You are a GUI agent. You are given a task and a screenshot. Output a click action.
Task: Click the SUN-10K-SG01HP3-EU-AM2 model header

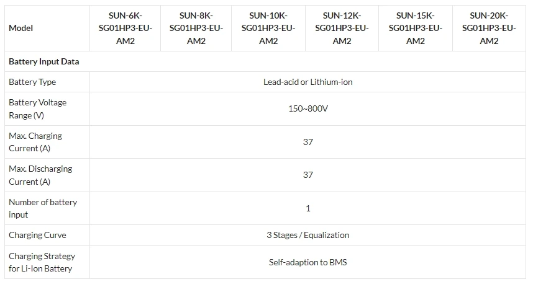(x=268, y=28)
